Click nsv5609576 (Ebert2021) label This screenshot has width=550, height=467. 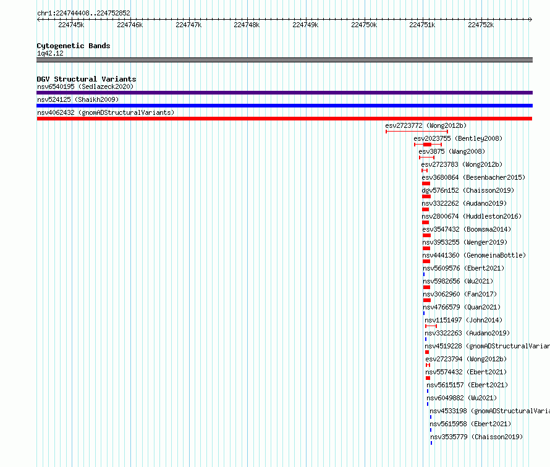click(463, 268)
